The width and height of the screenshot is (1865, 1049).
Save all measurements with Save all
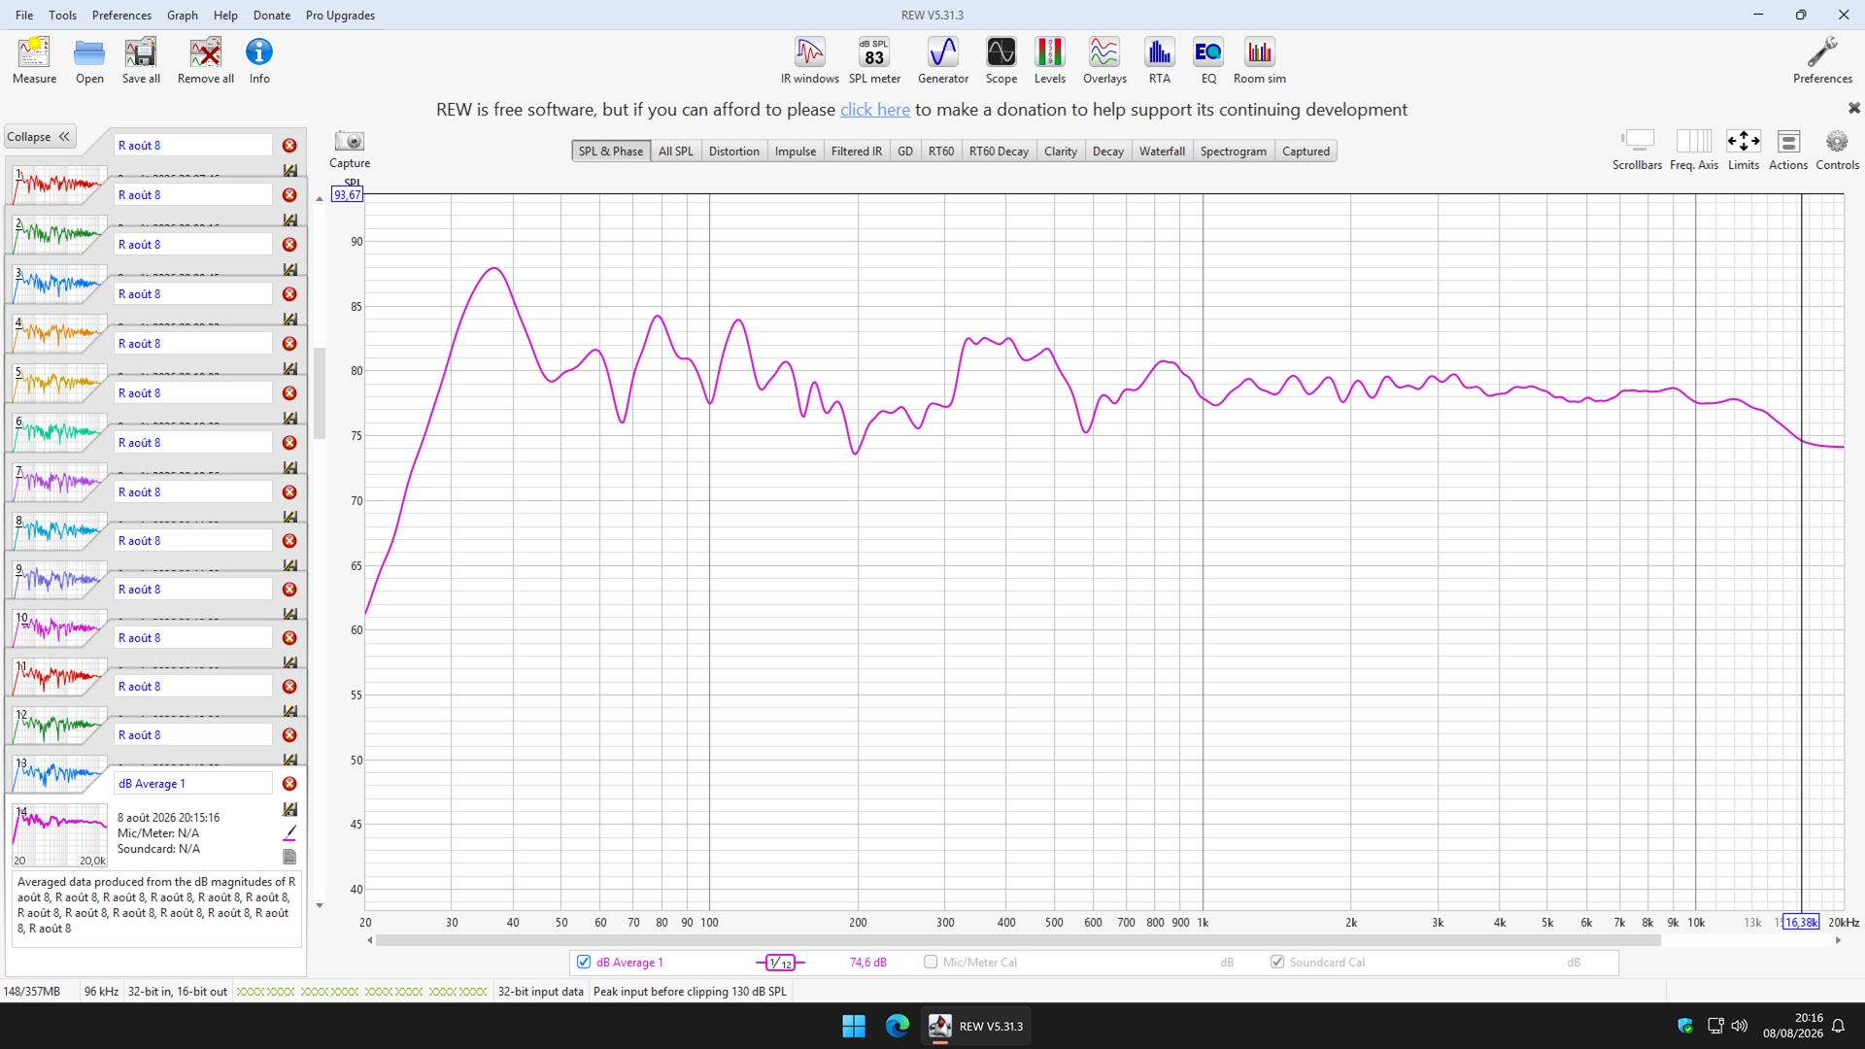[141, 60]
